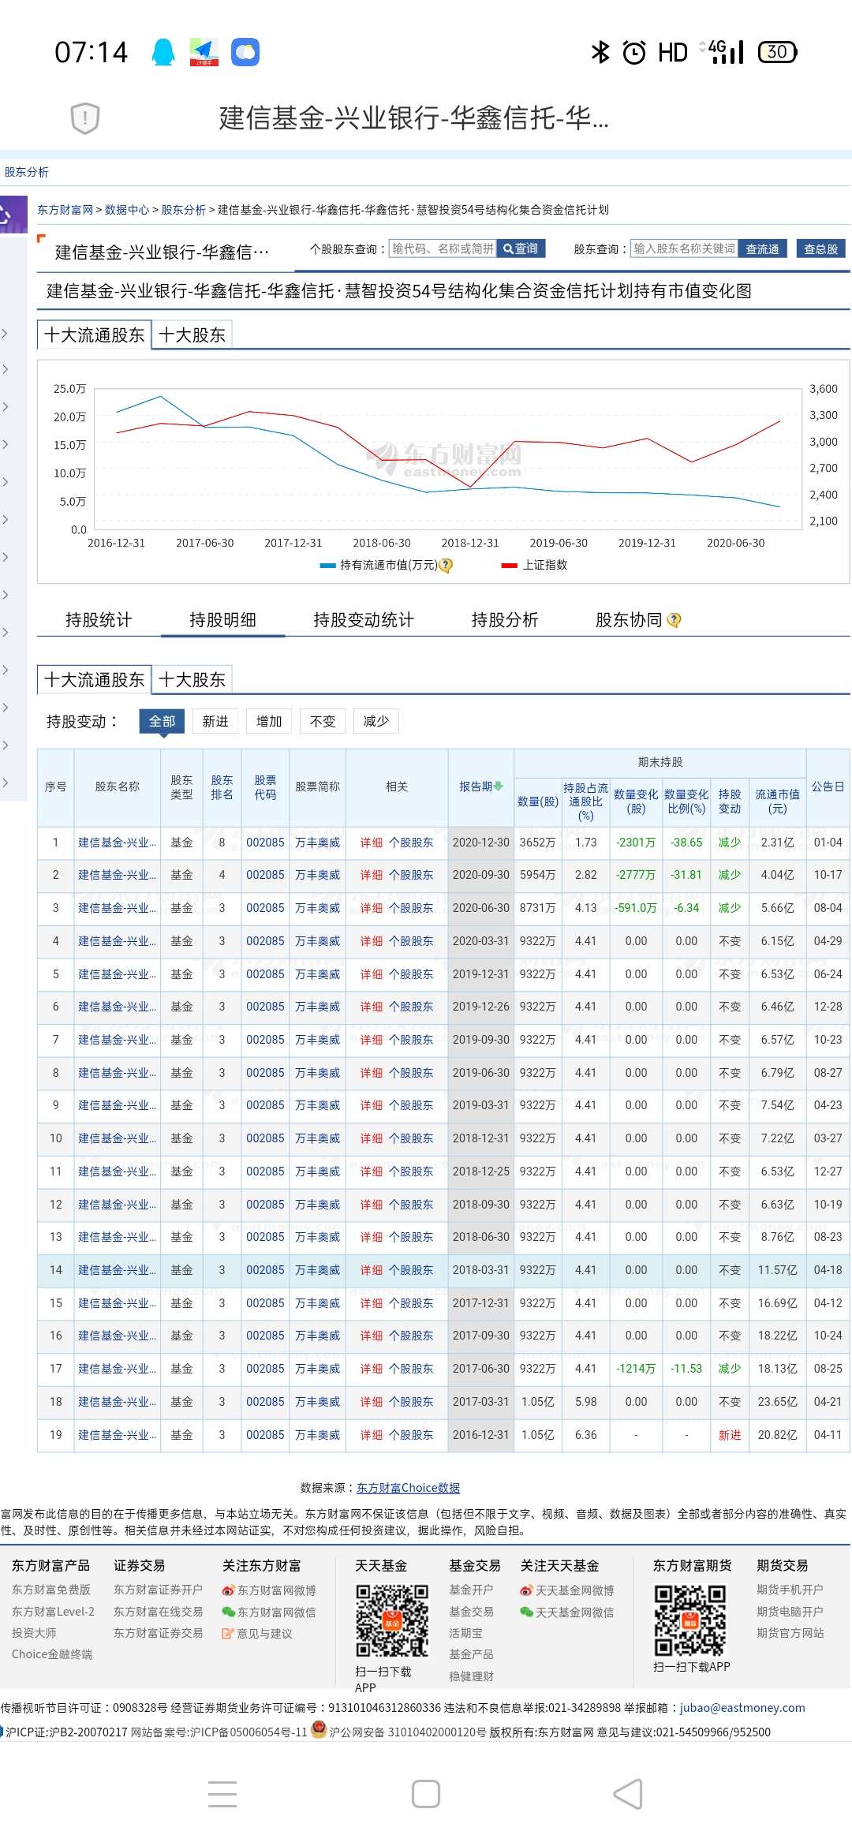Toggle 上证指数 legend series
The image size is (852, 1846).
point(534,565)
